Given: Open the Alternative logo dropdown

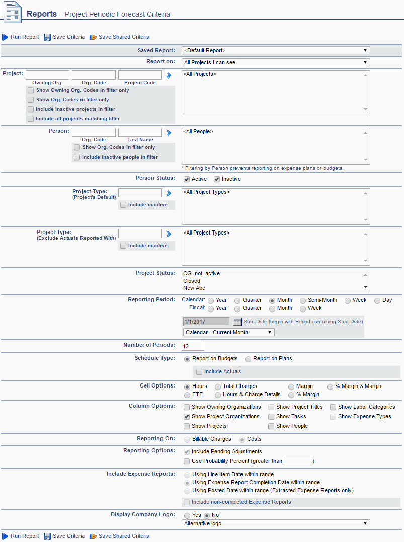Looking at the screenshot, I should coord(276,524).
